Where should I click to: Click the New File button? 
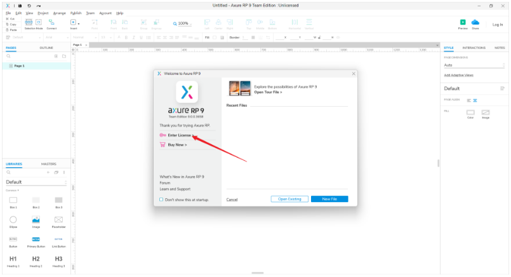[329, 199]
